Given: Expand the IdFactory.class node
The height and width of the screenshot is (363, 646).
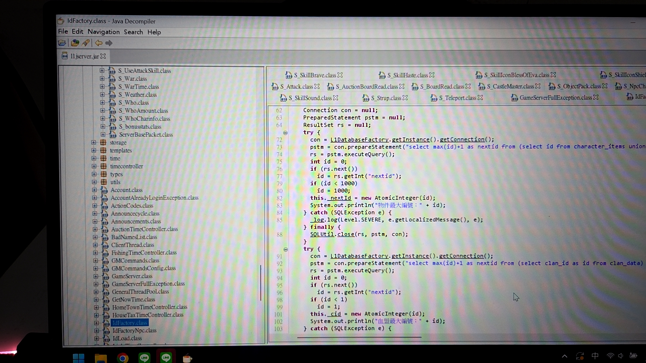Looking at the screenshot, I should click(x=97, y=323).
